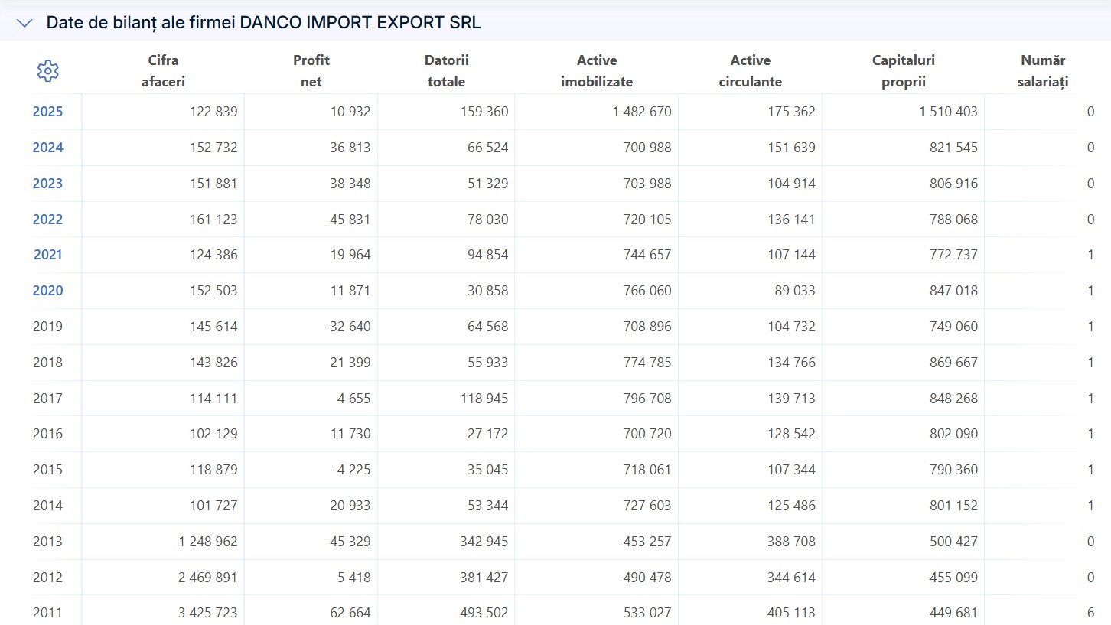Click the Profit net column header
This screenshot has height=625, width=1111.
click(x=311, y=71)
